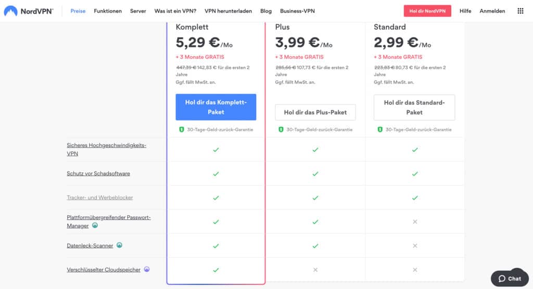The image size is (533, 289).
Task: Click '+ 3 Monate GRATIS' under Plus
Action: coord(299,57)
